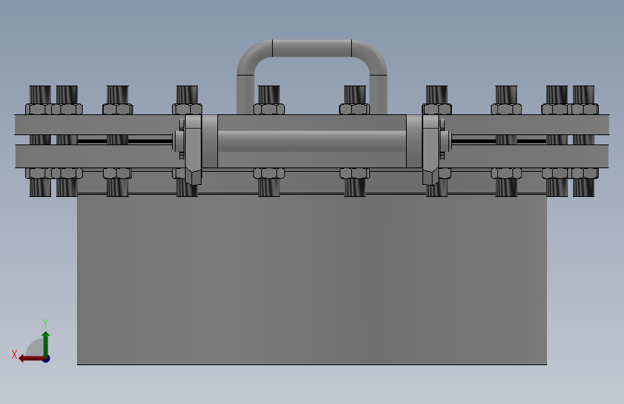This screenshot has height=404, width=624.
Task: Click the blue Z axis dot of the triad
Action: pyautogui.click(x=47, y=359)
